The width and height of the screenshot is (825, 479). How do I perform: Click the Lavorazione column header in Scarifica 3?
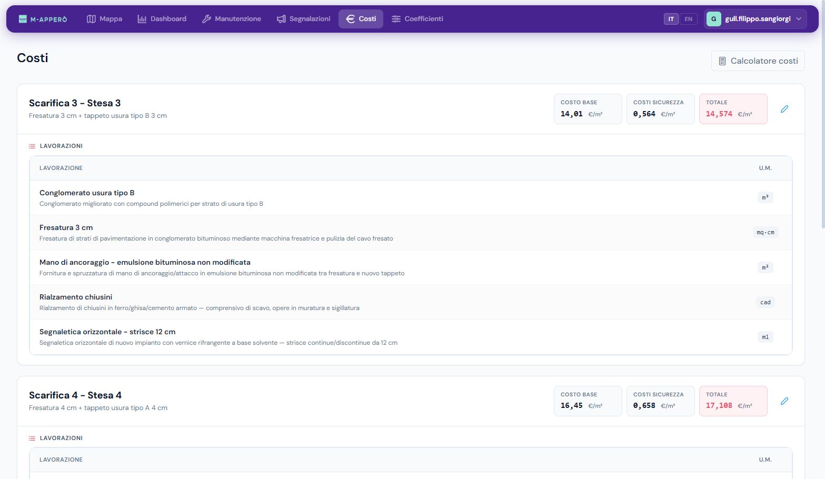61,168
